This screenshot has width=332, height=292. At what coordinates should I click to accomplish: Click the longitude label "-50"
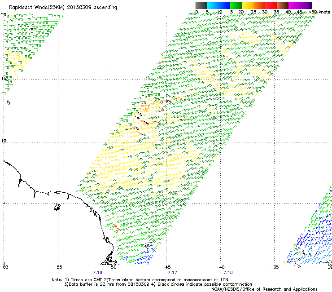pos(112,267)
